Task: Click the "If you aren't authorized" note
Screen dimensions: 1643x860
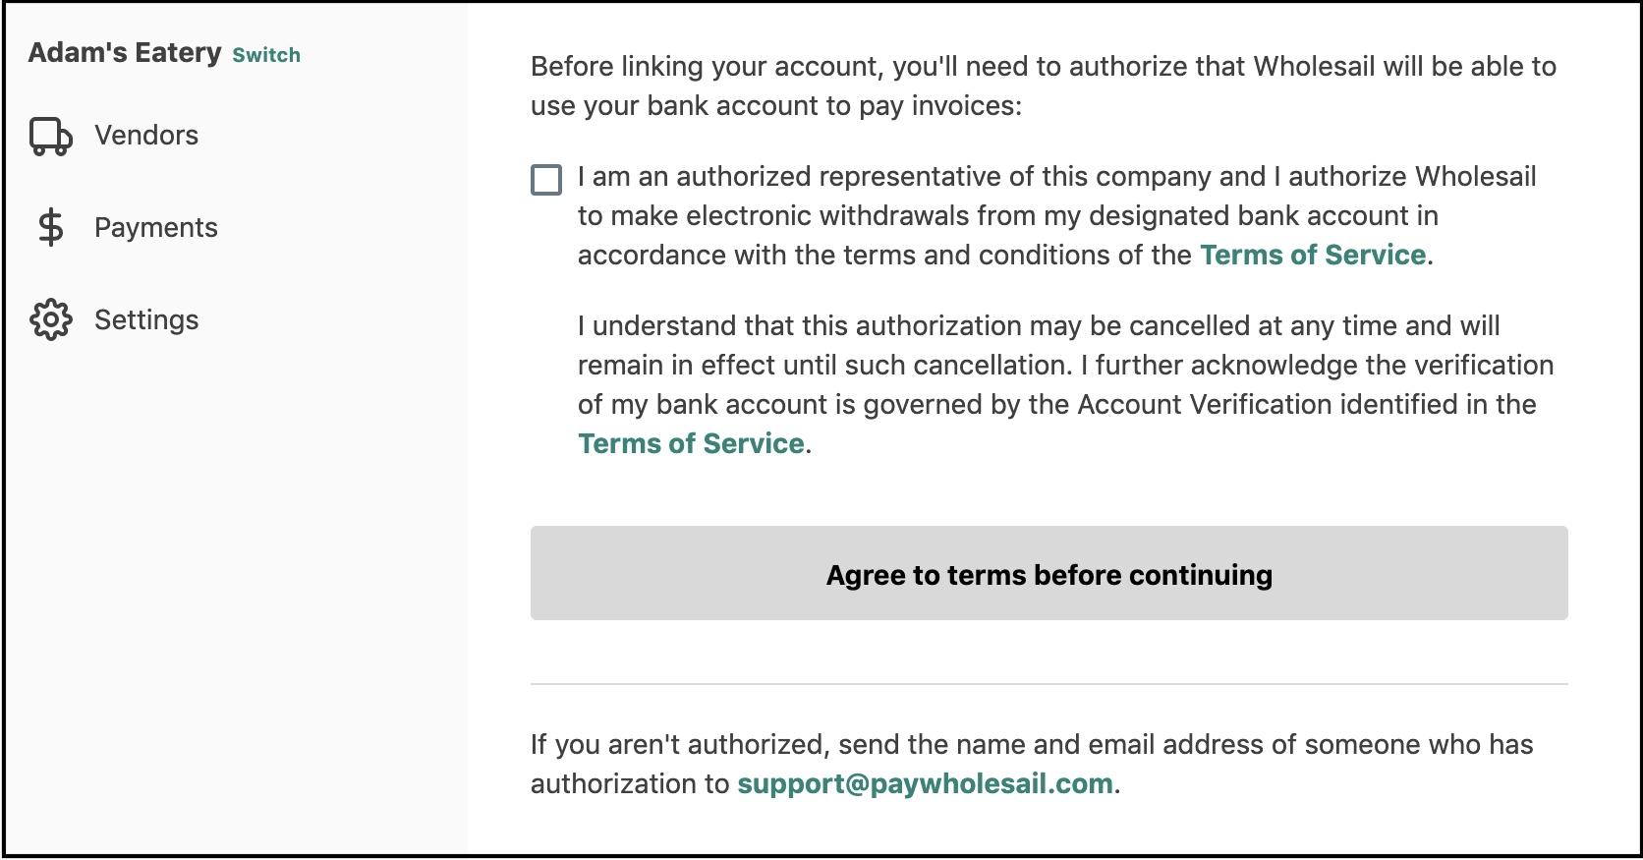Action: pos(1032,765)
